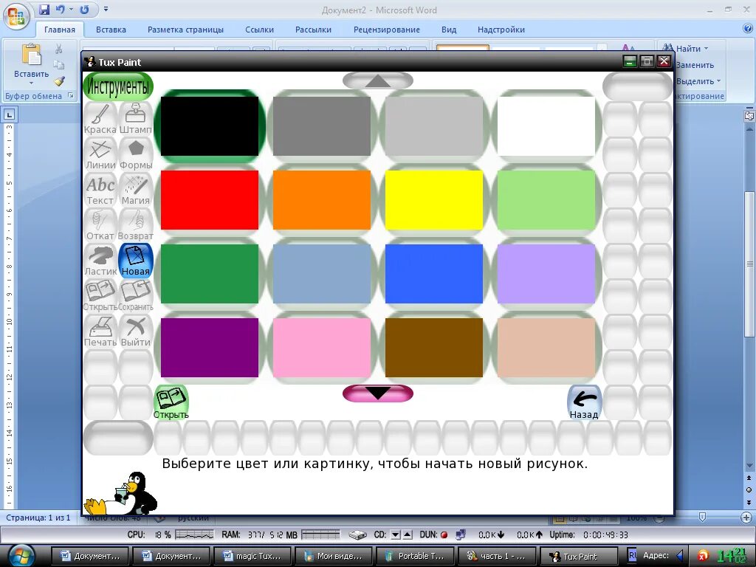Open the Надстройки tab in Word
Viewport: 756px width, 567px height.
click(501, 30)
